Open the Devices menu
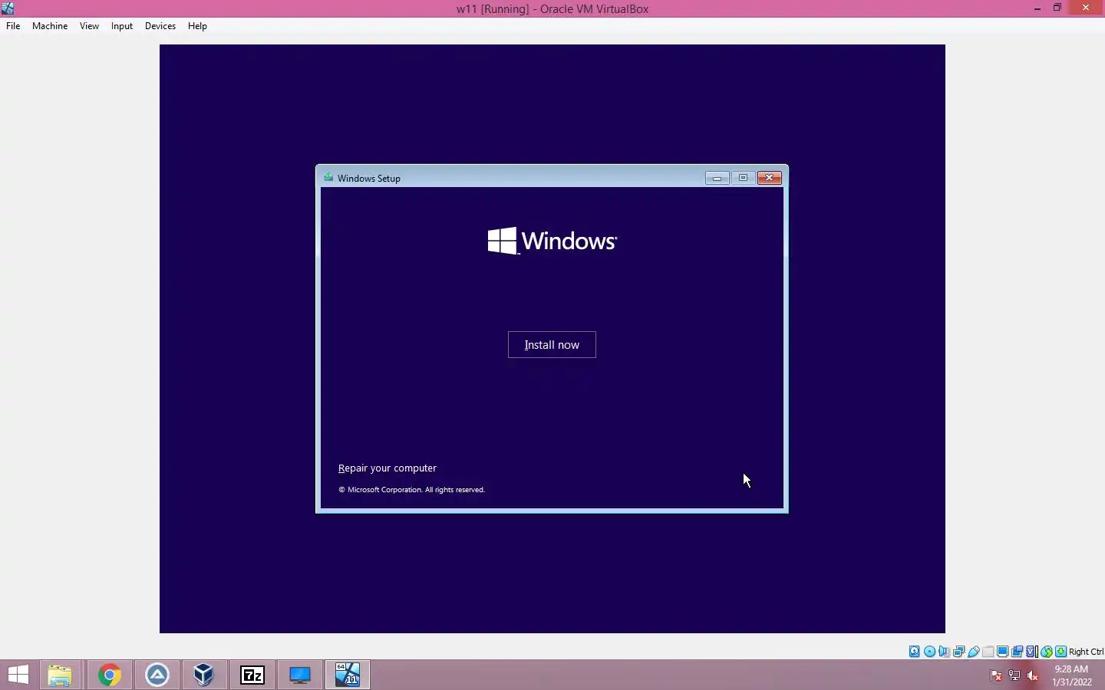 160,26
